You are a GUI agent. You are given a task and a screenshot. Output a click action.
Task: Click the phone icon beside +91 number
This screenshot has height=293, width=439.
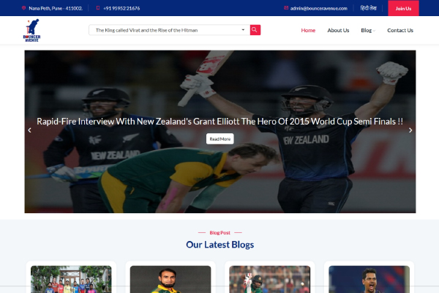(98, 8)
